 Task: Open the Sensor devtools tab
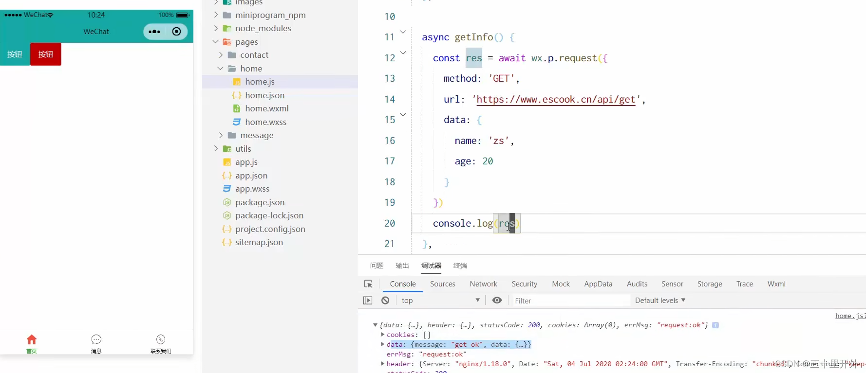[672, 284]
